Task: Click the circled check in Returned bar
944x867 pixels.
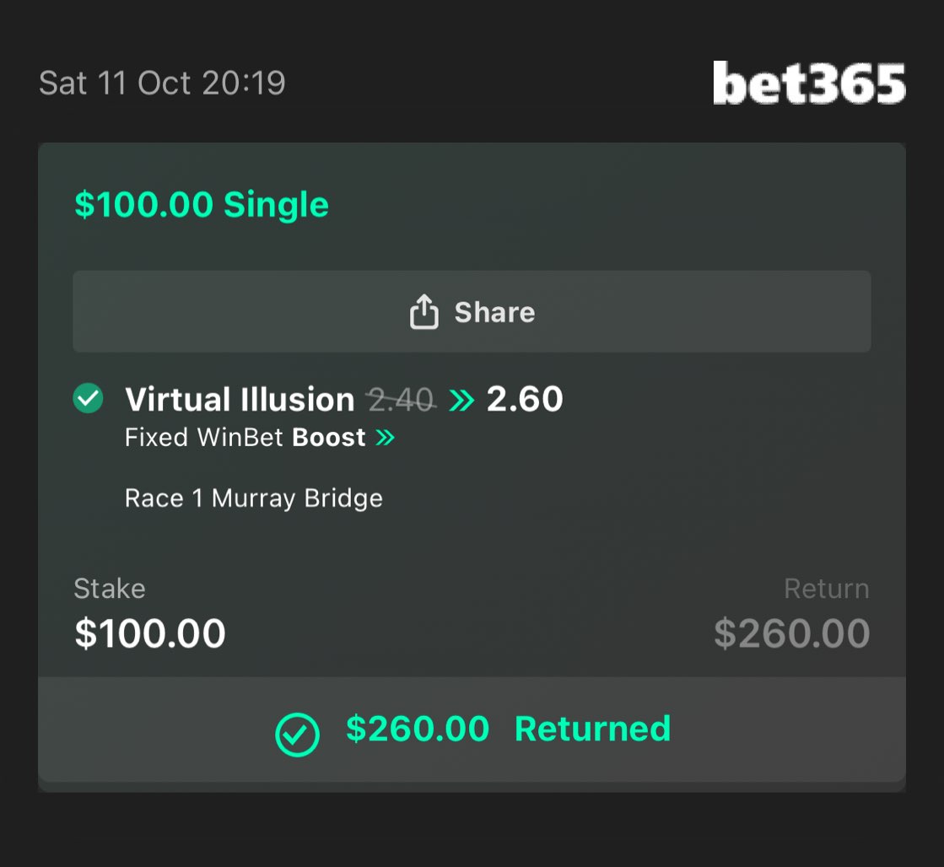Action: (x=297, y=735)
